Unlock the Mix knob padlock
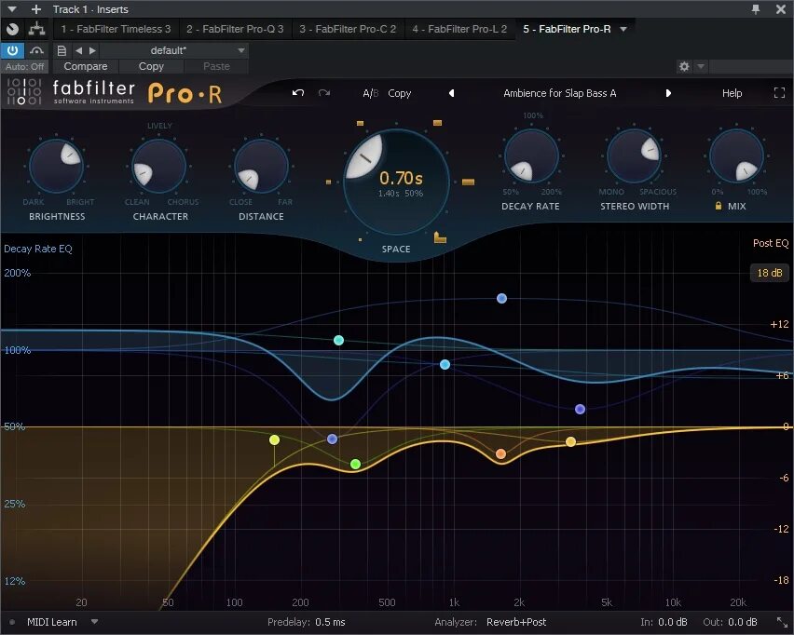 [x=717, y=207]
